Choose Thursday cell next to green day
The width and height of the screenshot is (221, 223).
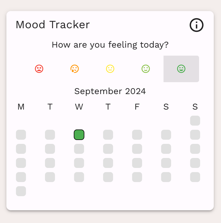[x=108, y=135]
